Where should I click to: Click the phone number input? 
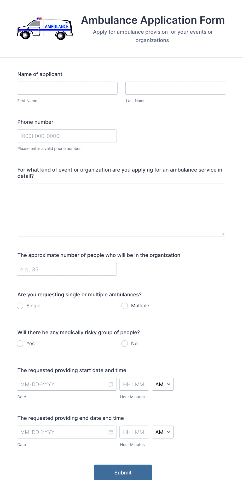pyautogui.click(x=67, y=136)
